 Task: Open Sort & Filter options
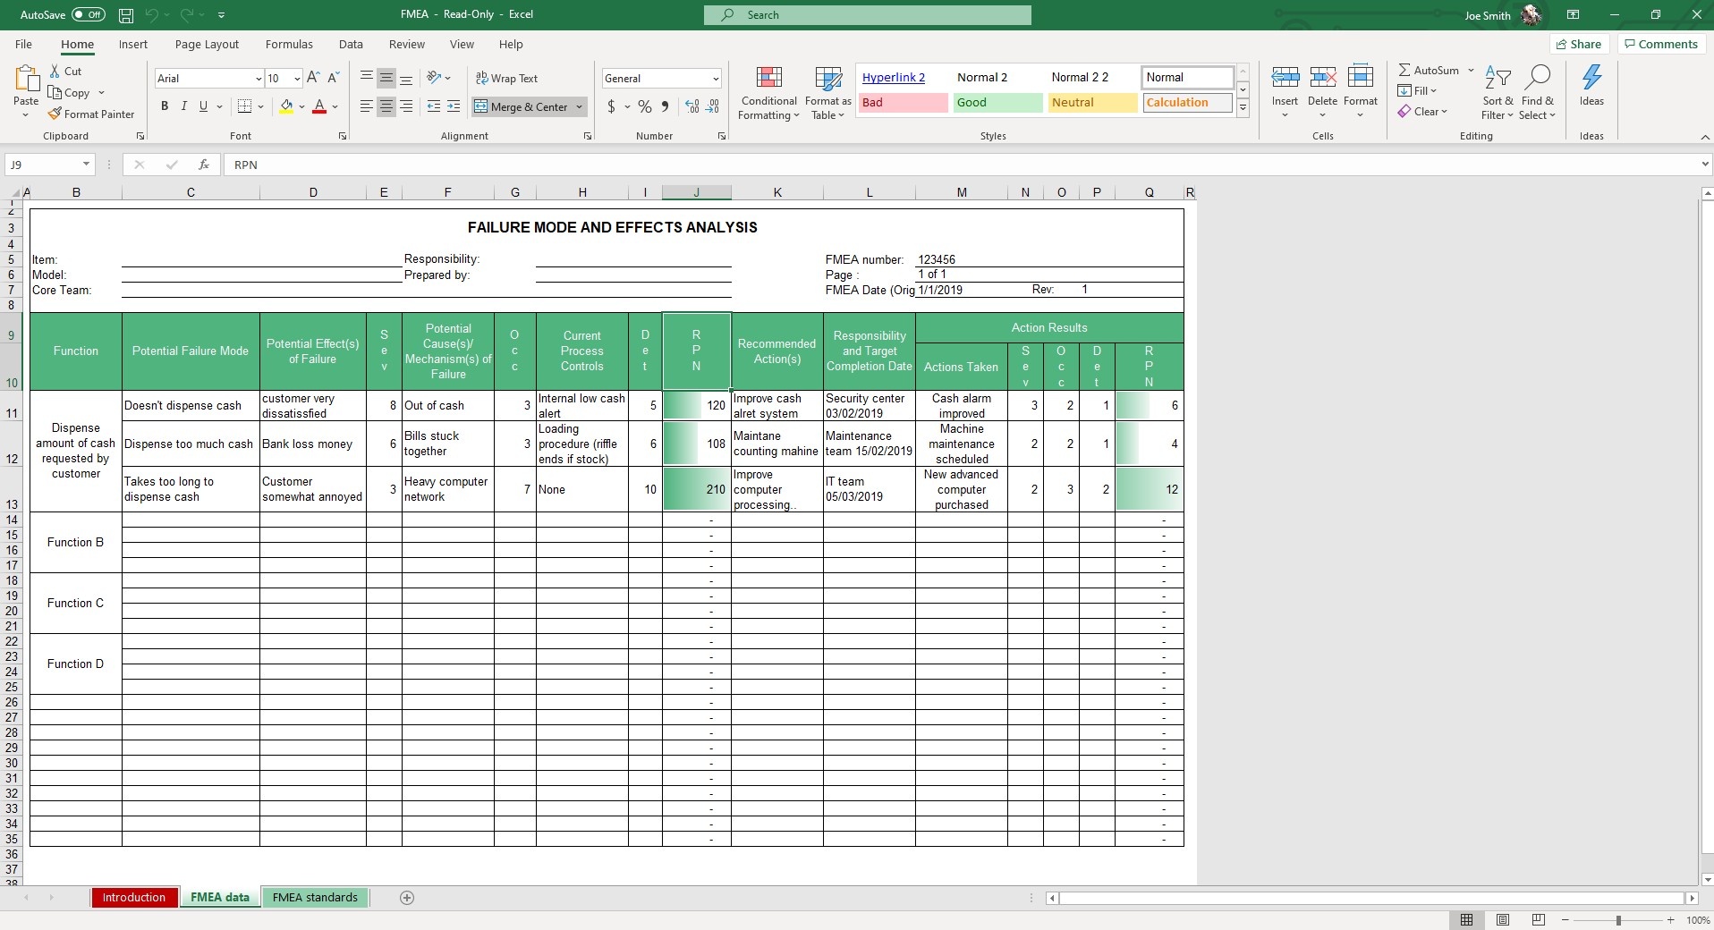[x=1498, y=93]
